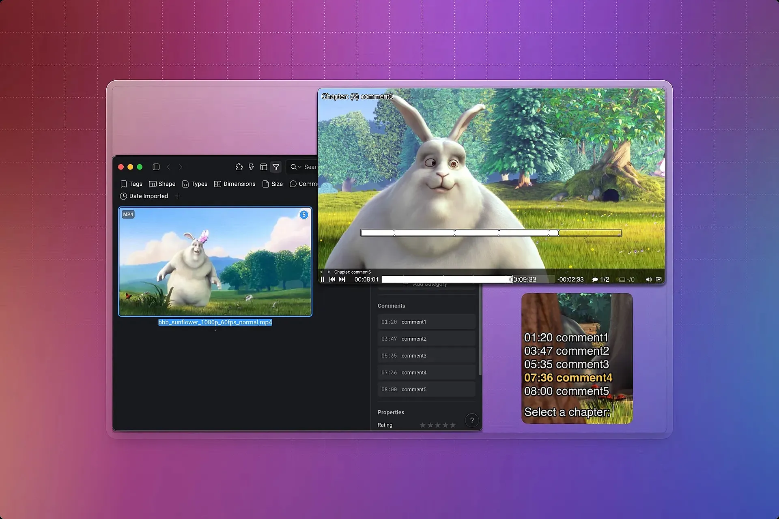Viewport: 779px width, 519px height.
Task: Collapse the Properties section
Action: pyautogui.click(x=390, y=412)
